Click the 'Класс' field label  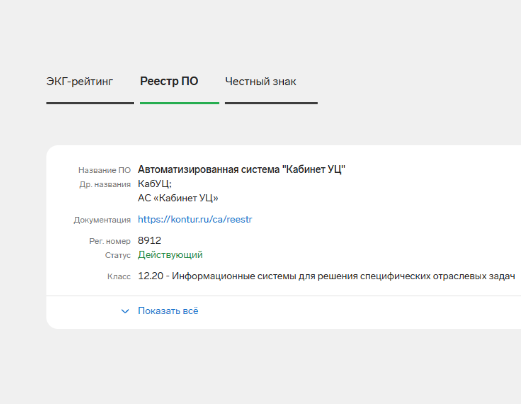[119, 277]
